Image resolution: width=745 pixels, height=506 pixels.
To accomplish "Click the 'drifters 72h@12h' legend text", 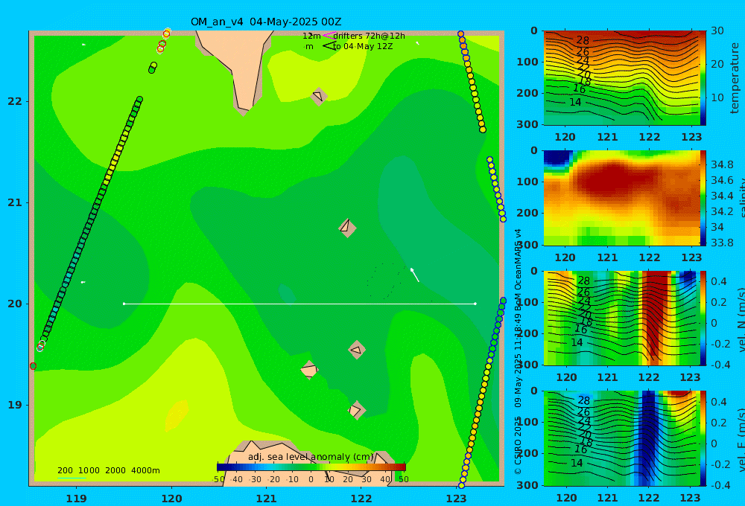I will [x=370, y=36].
